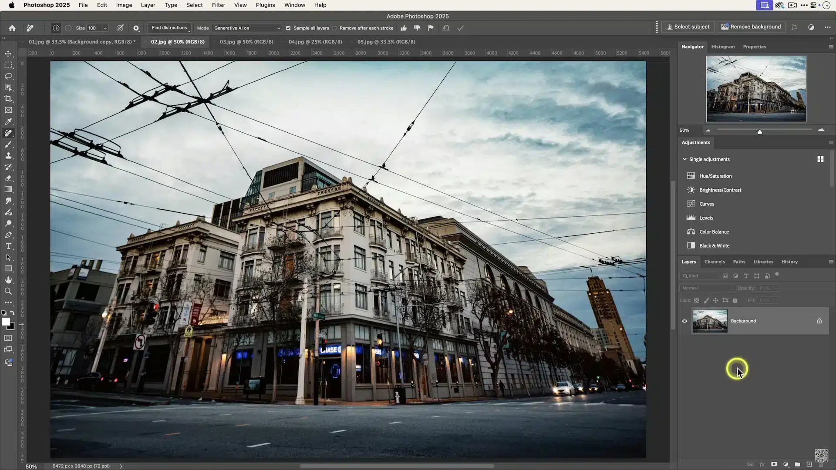Select the Spot Healing Brush tool
The image size is (836, 470).
point(8,133)
